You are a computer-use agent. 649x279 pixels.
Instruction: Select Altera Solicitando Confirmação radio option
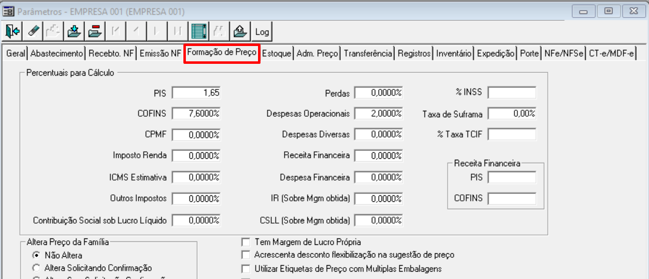click(36, 268)
